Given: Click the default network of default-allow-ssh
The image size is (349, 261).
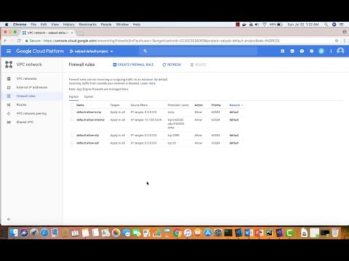Looking at the screenshot, I should [234, 143].
